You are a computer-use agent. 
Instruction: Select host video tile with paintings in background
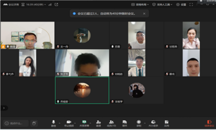tap(28, 35)
